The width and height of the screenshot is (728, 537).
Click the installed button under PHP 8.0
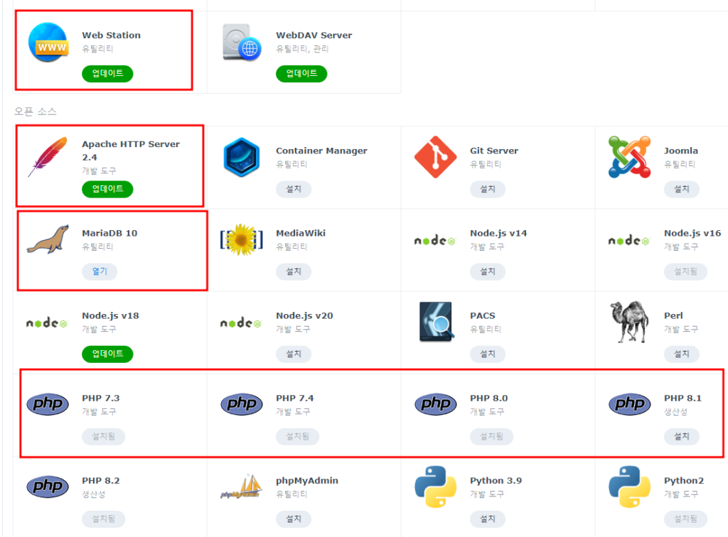492,436
